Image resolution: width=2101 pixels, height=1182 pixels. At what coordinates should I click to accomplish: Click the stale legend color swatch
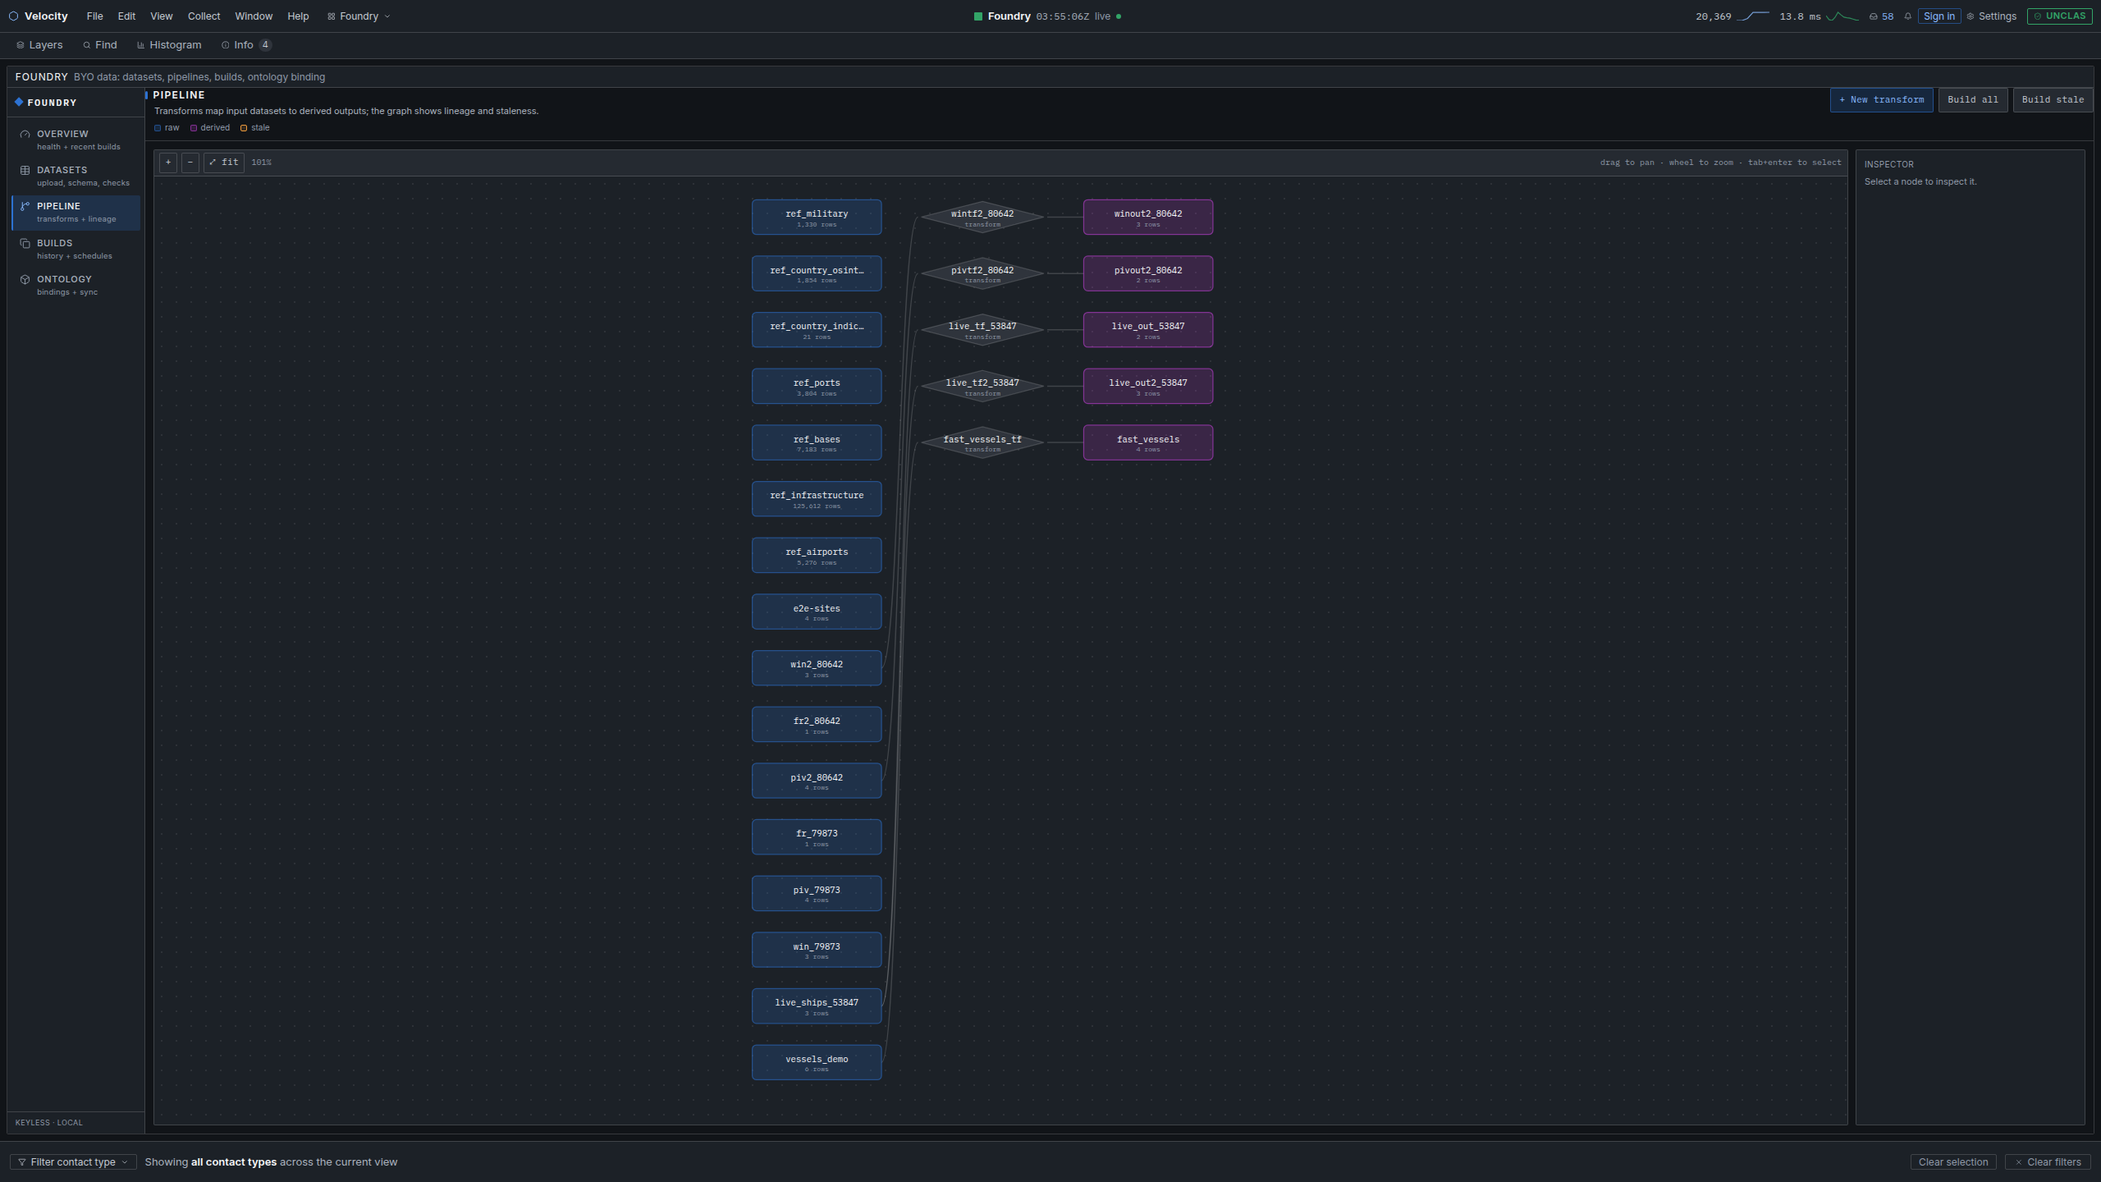(x=244, y=128)
